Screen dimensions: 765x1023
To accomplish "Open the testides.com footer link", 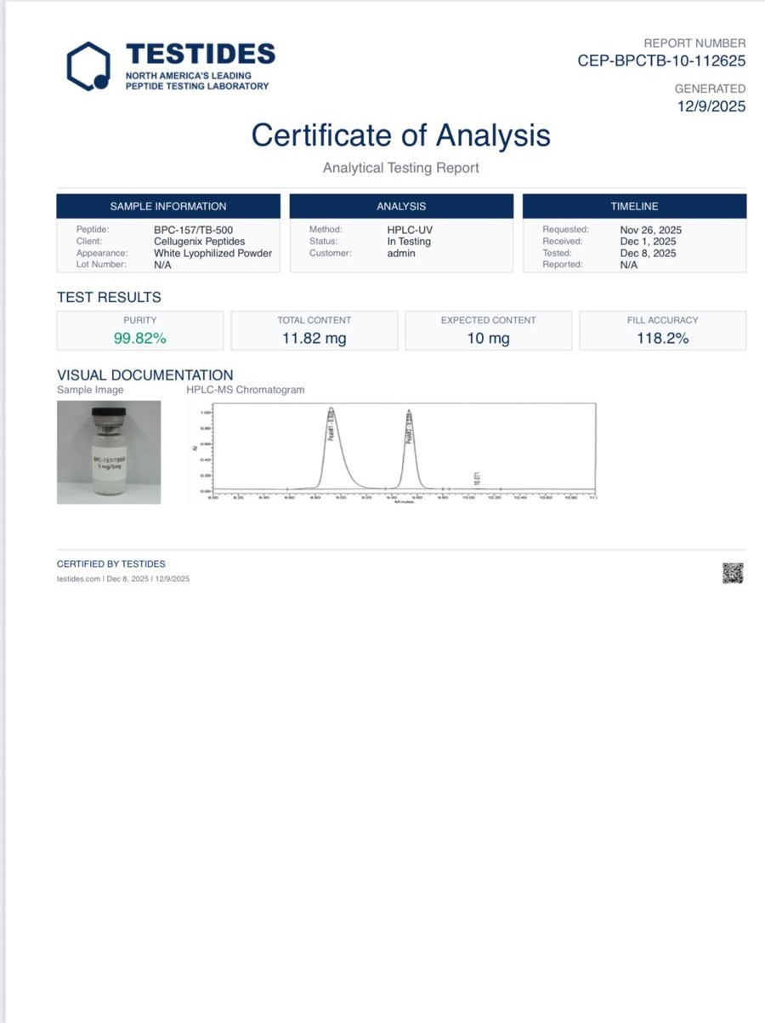I will [79, 579].
